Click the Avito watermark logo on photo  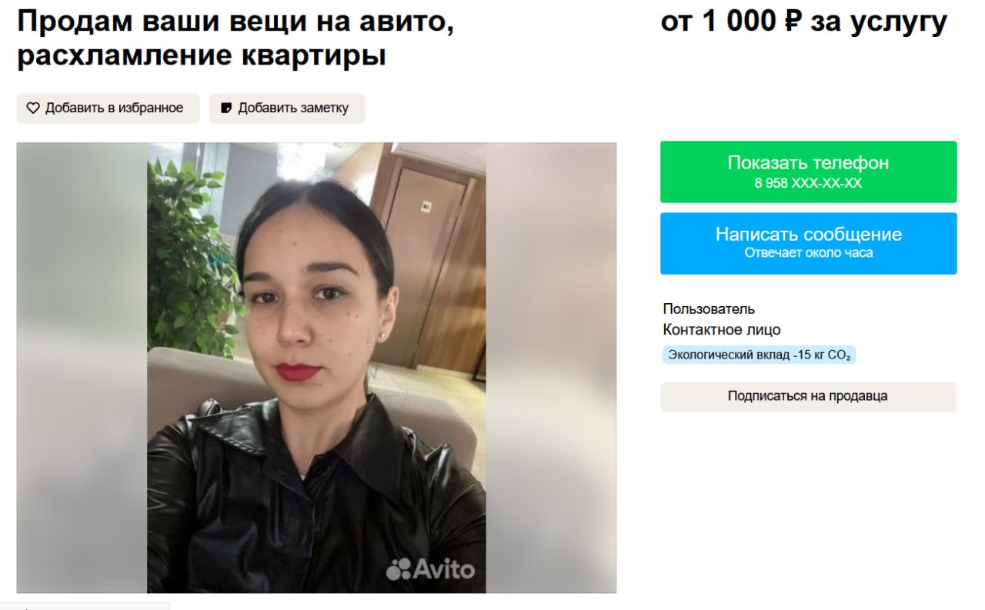[430, 568]
